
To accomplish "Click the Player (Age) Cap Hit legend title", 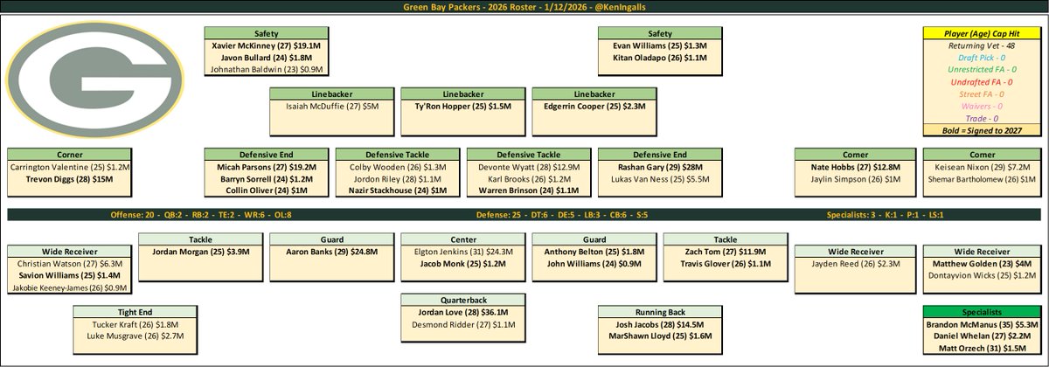I will tap(982, 35).
